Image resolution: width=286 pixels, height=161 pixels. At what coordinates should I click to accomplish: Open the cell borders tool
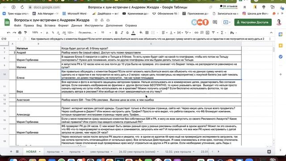click(x=147, y=33)
